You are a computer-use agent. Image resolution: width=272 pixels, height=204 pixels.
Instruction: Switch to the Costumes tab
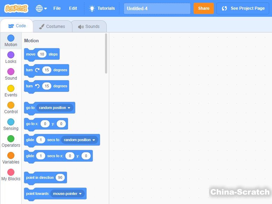click(52, 27)
